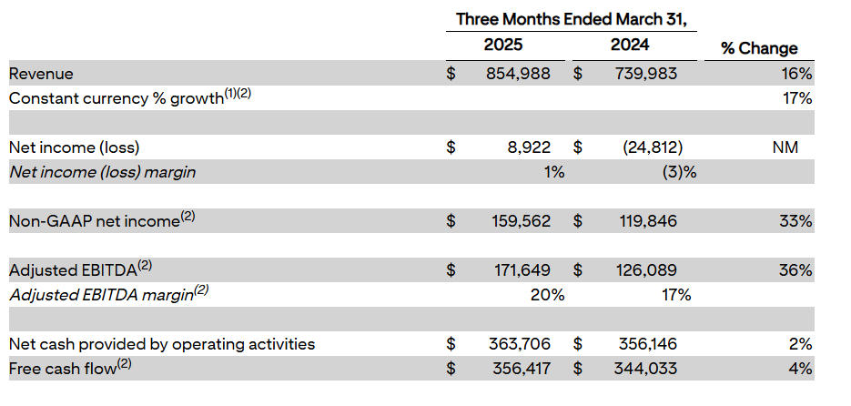851x406 pixels.
Task: Select the Three Months Ended March 31 heading
Action: pos(570,18)
